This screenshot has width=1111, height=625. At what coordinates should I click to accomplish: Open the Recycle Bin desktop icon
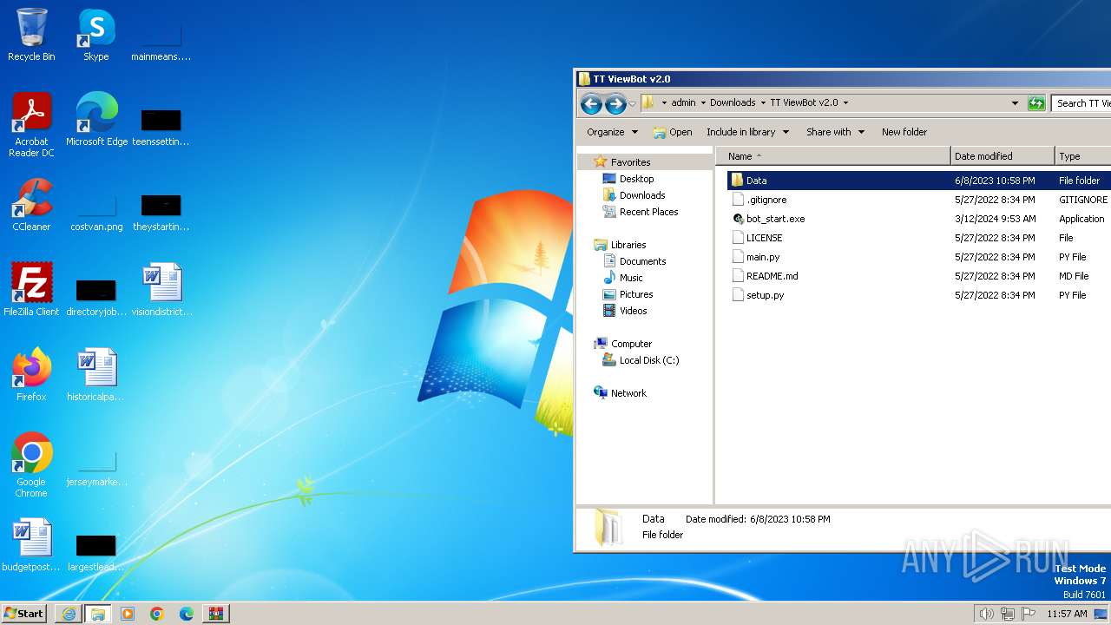pos(31,36)
